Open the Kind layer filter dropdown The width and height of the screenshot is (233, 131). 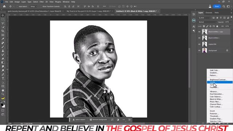tap(205, 18)
